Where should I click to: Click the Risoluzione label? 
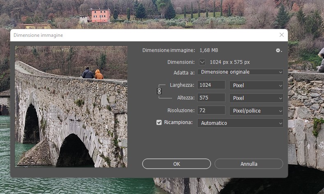point(180,111)
